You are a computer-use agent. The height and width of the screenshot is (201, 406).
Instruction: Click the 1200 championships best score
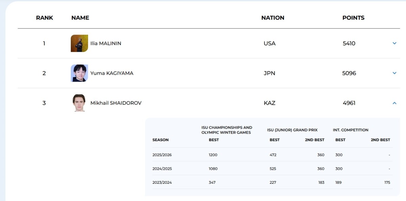(x=213, y=155)
